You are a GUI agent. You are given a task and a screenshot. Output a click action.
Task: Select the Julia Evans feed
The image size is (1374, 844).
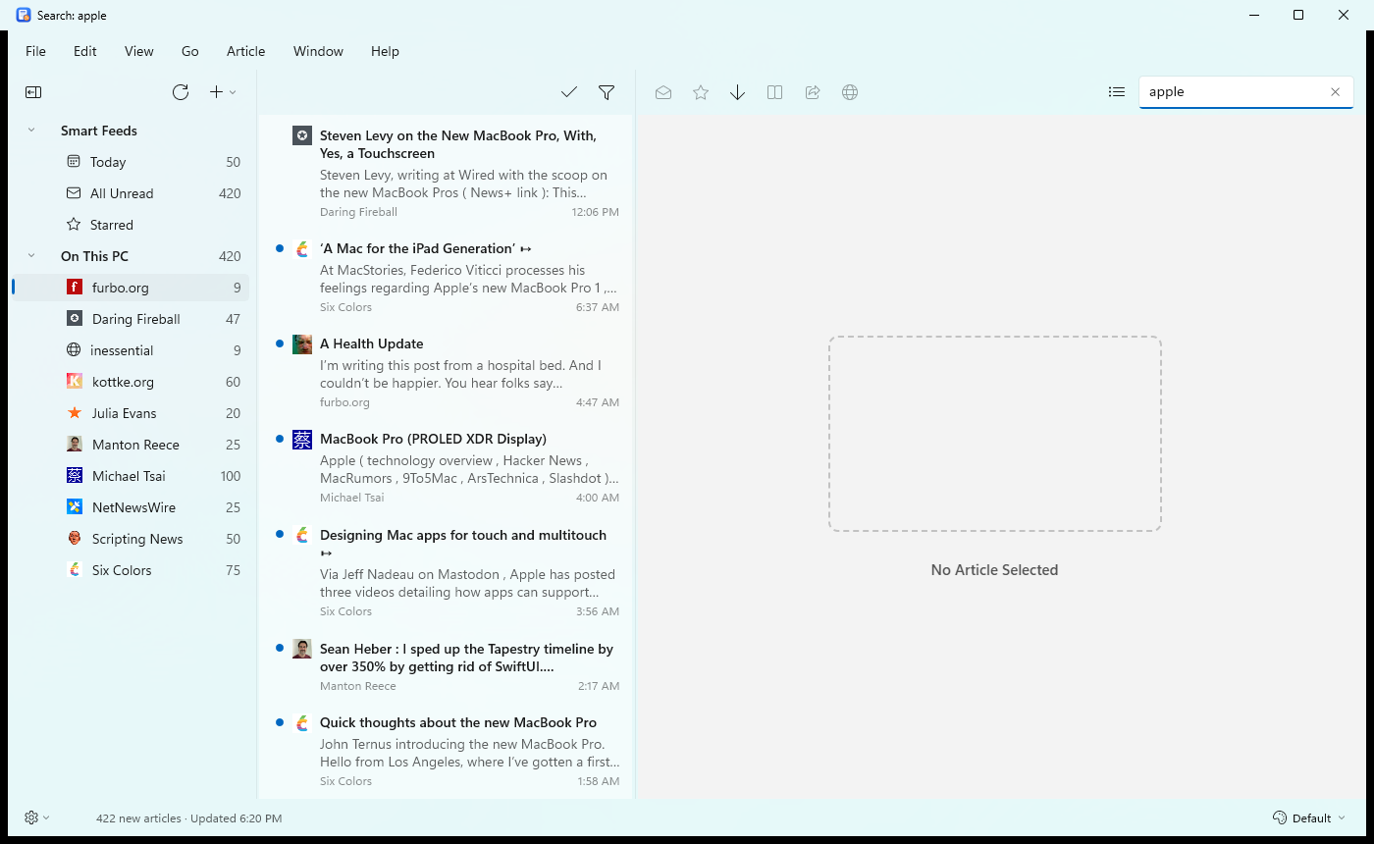pos(131,413)
